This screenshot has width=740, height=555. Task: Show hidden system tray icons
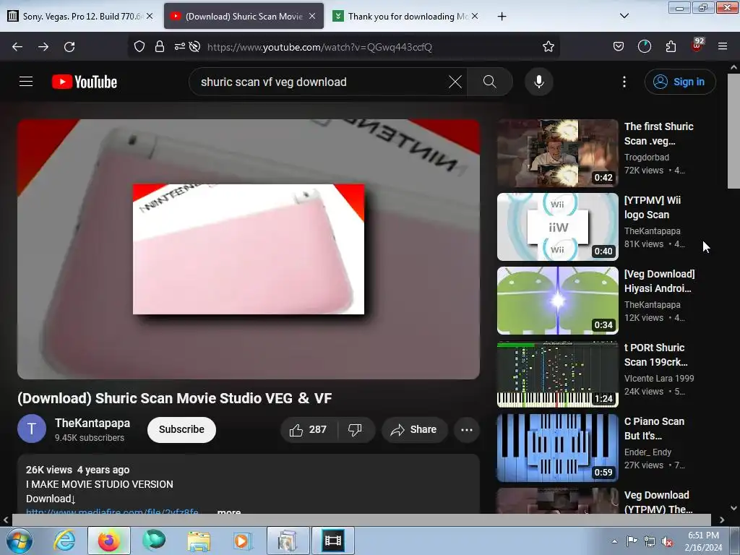click(614, 541)
